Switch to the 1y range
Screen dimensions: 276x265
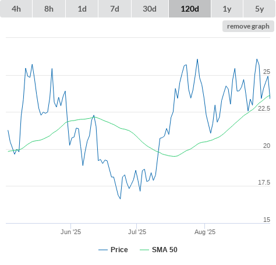[227, 9]
